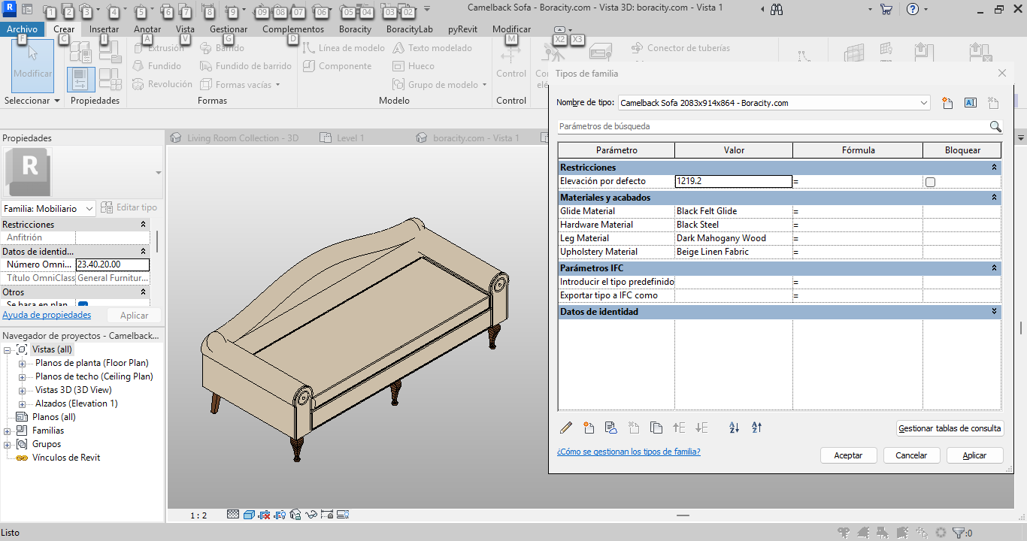Click the Beige Linen Fabric value cell
Screen dimensions: 1027x541
pyautogui.click(x=734, y=252)
